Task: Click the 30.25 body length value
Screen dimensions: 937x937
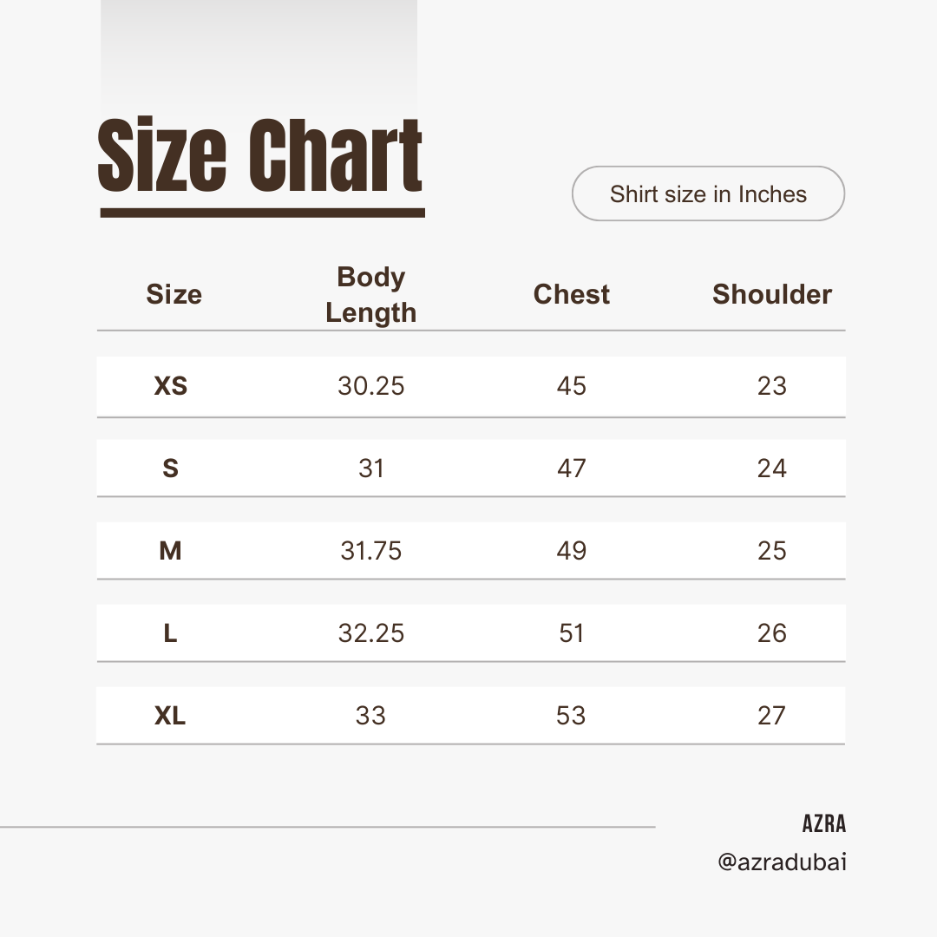Action: 371,386
